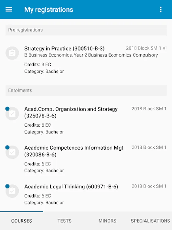
Task: Open the three-dot overflow menu
Action: click(161, 10)
